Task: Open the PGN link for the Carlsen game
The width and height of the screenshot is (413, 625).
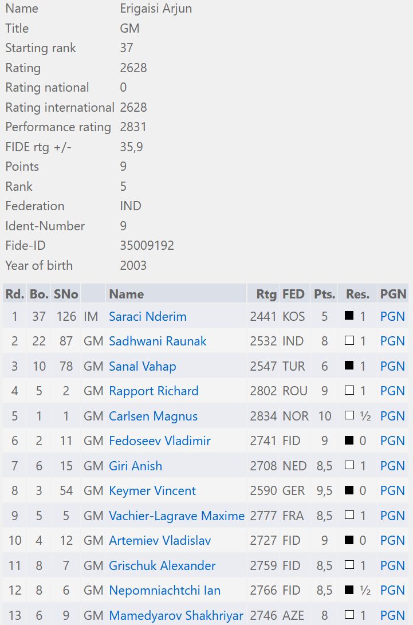Action: (392, 416)
